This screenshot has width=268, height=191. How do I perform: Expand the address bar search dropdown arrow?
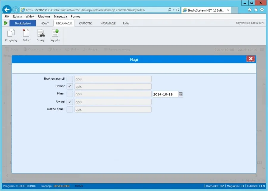[x=174, y=10]
